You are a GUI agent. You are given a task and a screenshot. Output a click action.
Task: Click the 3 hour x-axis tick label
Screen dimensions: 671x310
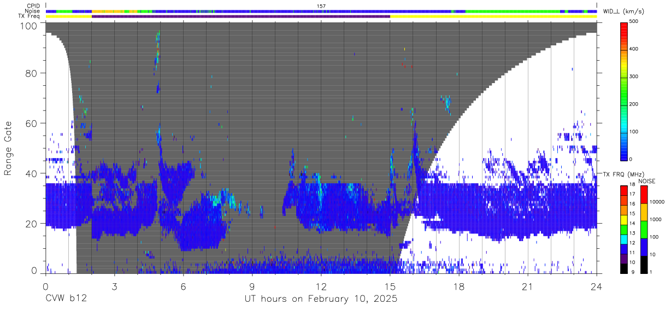coord(115,286)
